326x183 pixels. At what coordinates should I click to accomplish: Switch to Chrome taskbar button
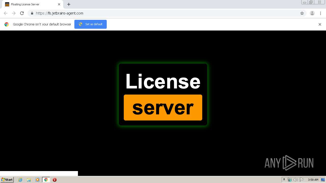tap(46, 180)
